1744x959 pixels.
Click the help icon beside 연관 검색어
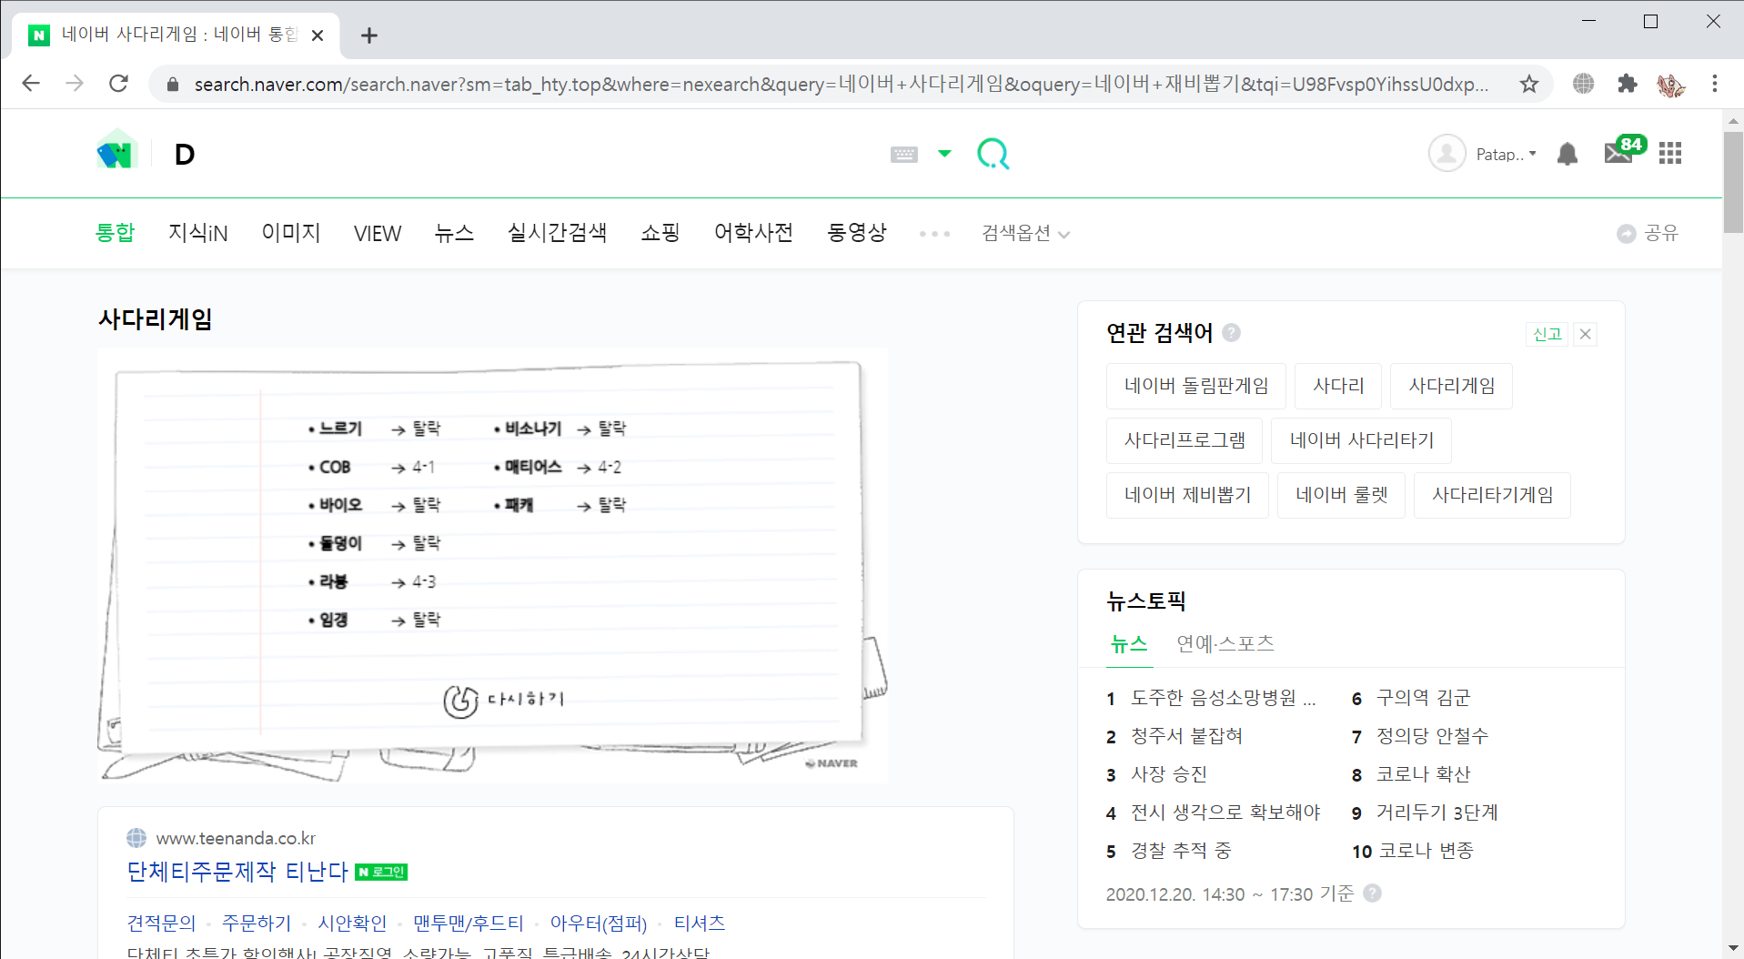coord(1231,333)
